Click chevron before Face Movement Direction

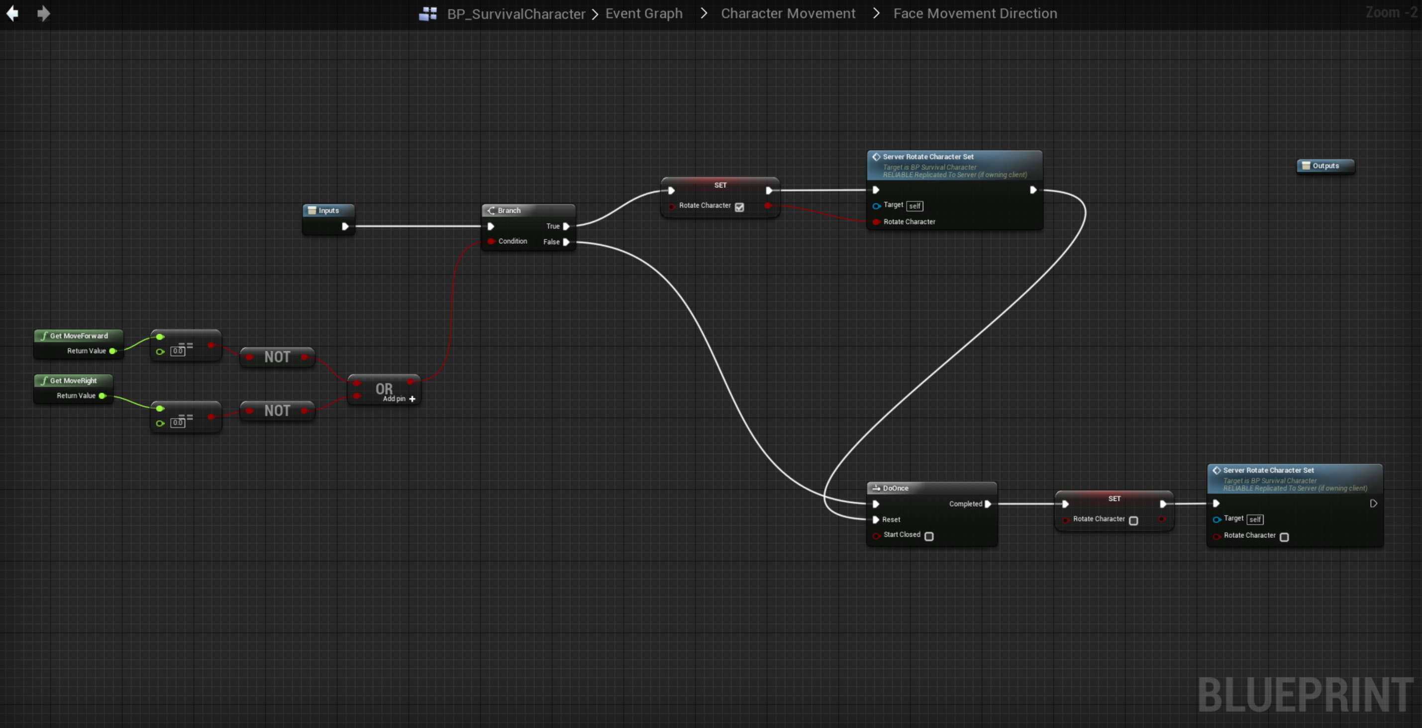click(876, 13)
